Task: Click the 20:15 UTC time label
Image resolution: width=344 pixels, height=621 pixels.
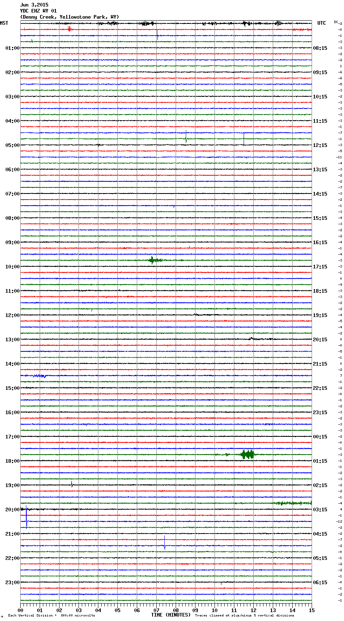Action: tap(320, 340)
